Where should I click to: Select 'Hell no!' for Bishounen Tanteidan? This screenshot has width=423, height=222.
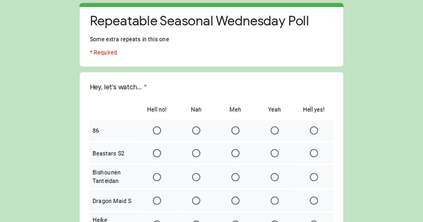pos(157,177)
